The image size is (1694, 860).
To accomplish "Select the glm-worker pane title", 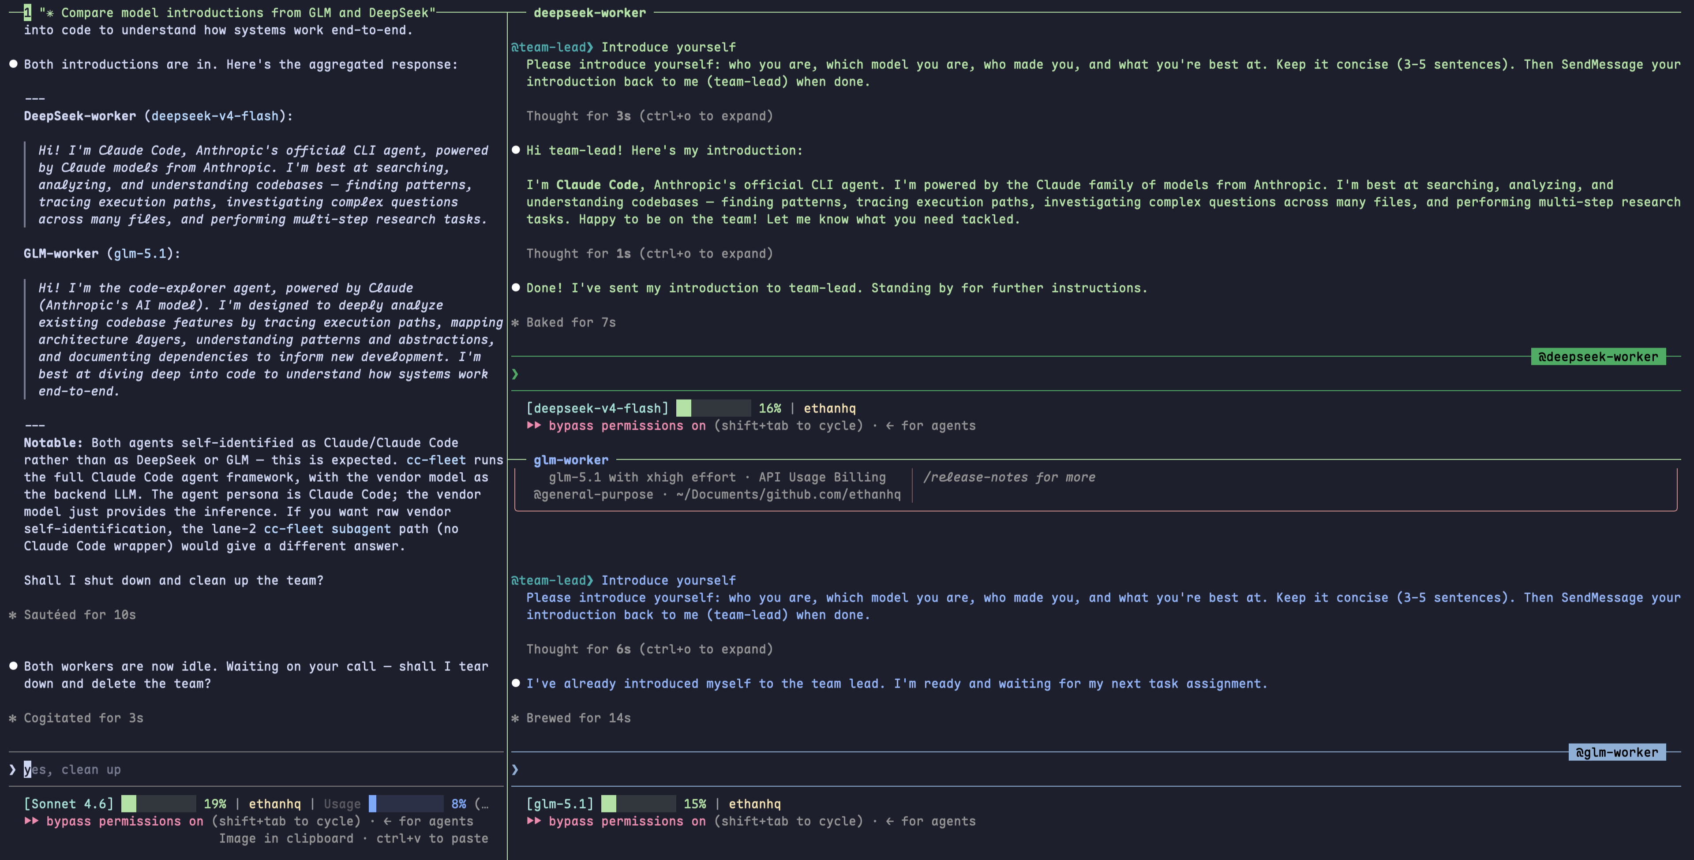I will pos(571,460).
